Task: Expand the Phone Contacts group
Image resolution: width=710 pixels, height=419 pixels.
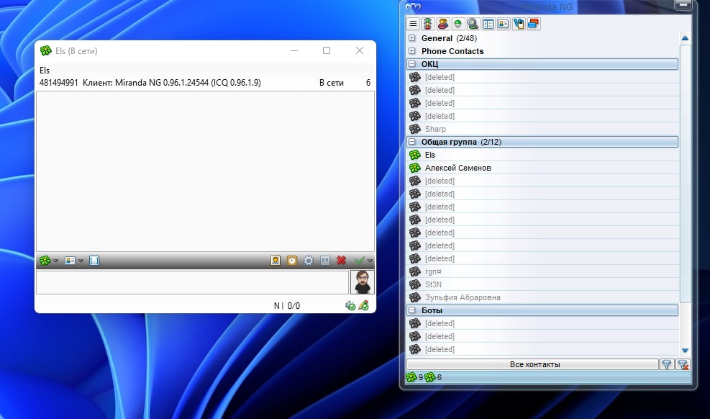Action: (x=412, y=50)
